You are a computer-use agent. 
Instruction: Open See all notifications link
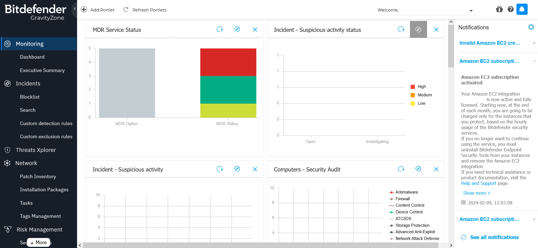click(494, 237)
